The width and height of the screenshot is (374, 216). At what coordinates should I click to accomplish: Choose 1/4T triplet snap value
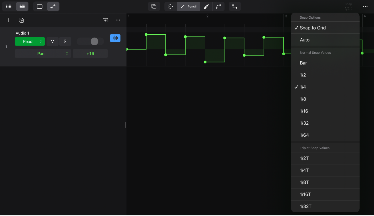coord(303,170)
